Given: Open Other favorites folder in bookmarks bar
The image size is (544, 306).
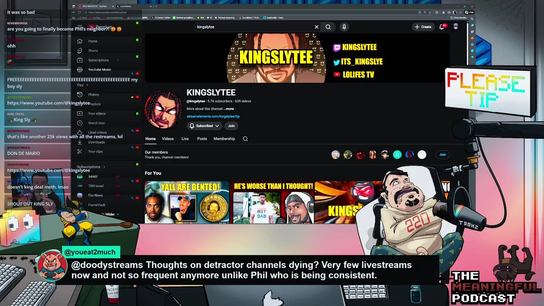Looking at the screenshot, I should tap(459, 18).
